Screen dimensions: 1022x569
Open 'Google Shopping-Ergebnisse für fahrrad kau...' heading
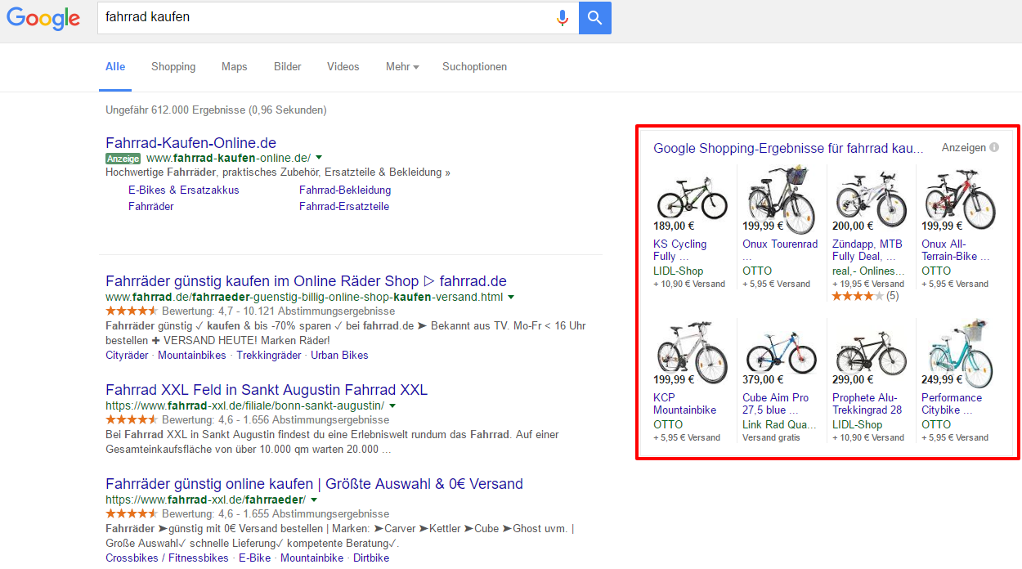pos(788,149)
